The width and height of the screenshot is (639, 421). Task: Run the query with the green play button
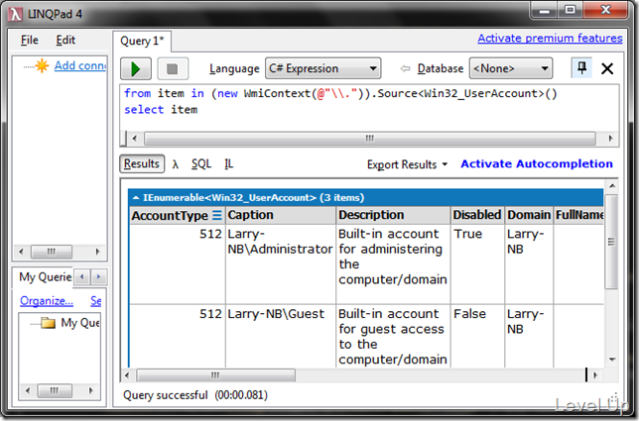(136, 68)
